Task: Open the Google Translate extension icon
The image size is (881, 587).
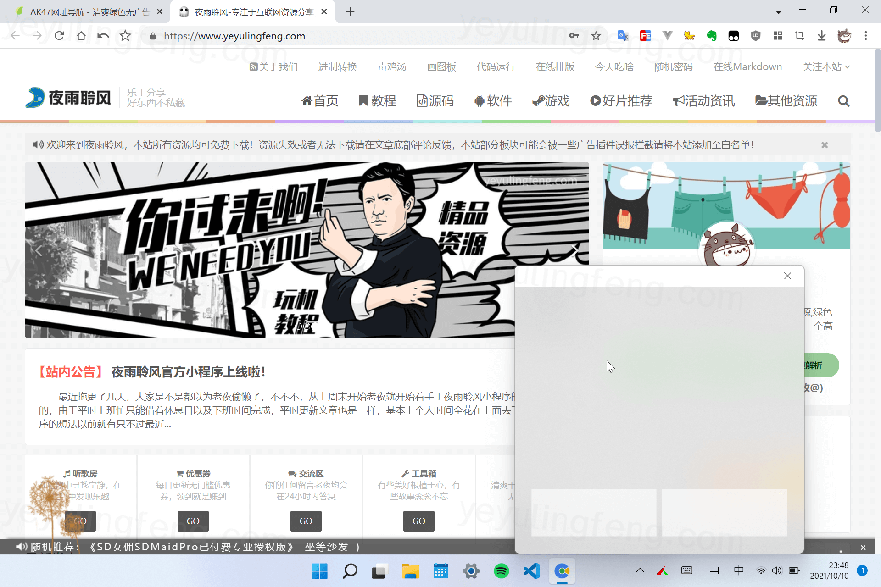Action: point(623,36)
